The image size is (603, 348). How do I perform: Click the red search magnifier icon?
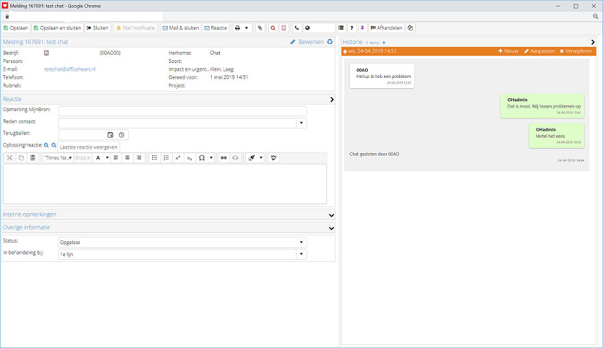pos(273,28)
